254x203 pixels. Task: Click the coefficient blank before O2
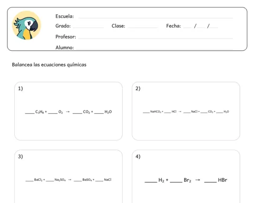[x=53, y=113]
